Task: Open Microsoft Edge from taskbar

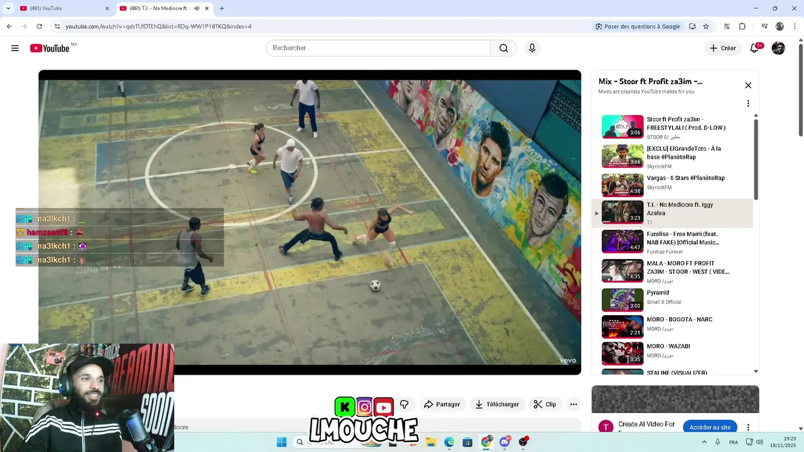Action: tap(449, 442)
